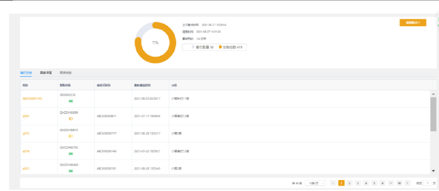Screen dimensions: 439x191
Task: Click timestamp 2021-07-20 18:59:21
Action: (147, 151)
